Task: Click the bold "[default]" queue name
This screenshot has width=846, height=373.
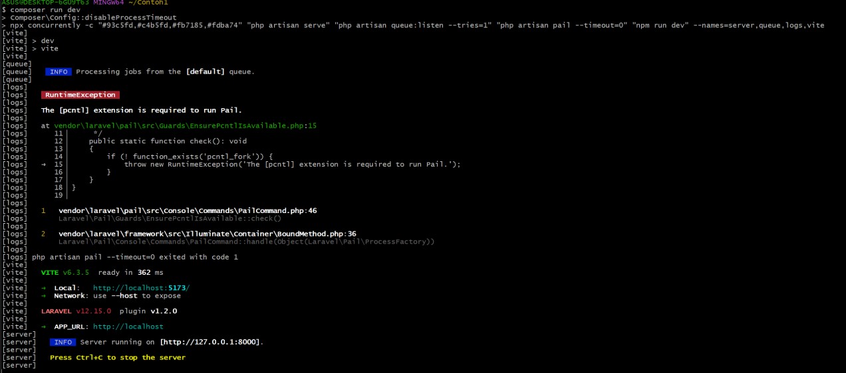Action: (206, 72)
